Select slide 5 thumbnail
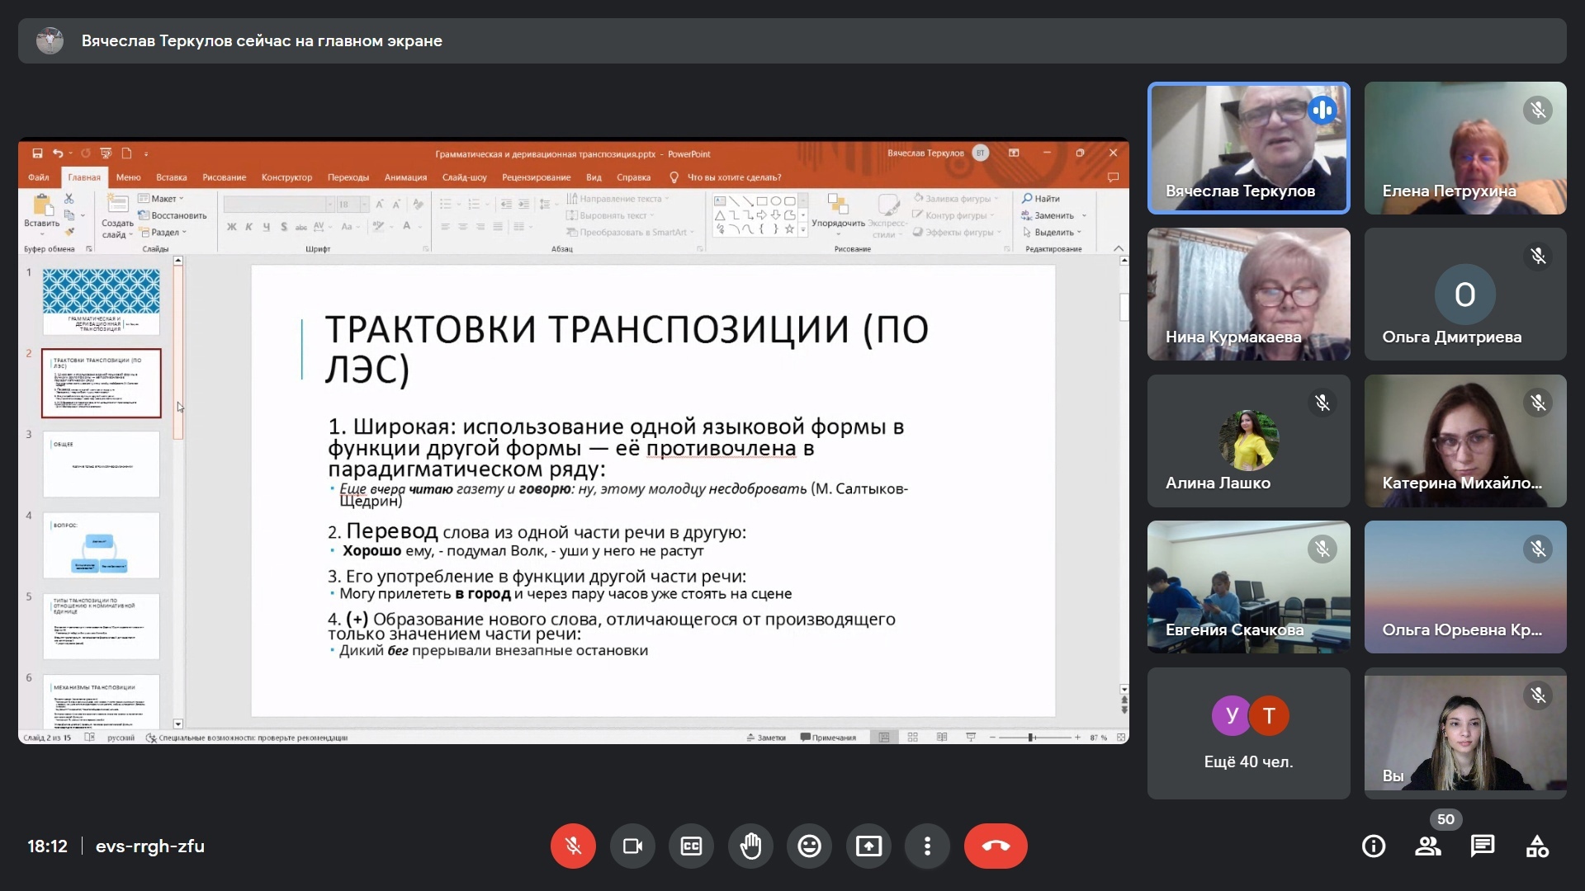The image size is (1585, 891). pyautogui.click(x=102, y=625)
